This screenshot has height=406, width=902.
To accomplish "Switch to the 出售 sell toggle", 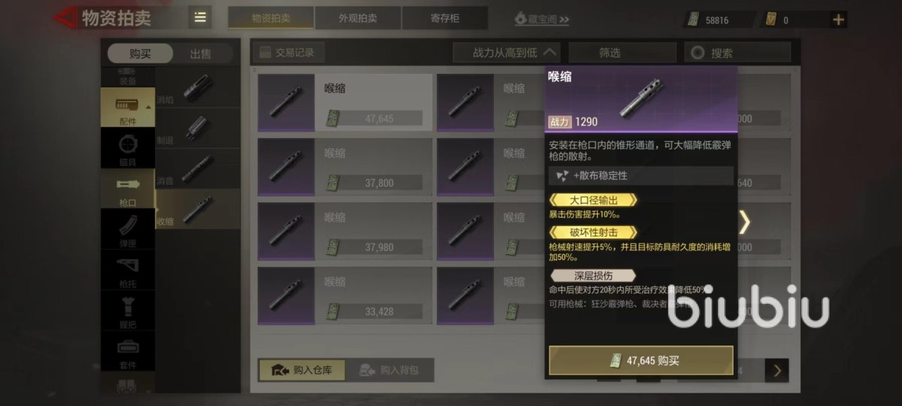I will 200,54.
